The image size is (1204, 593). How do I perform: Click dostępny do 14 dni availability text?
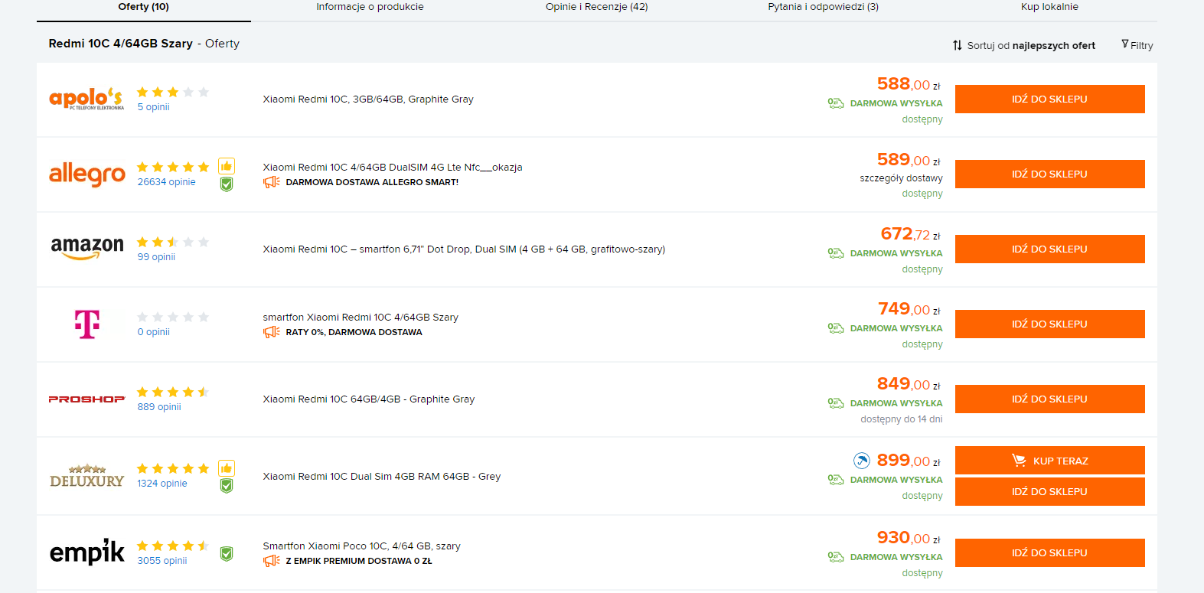coord(902,419)
